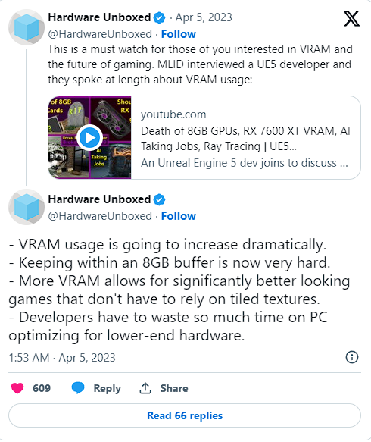Click the Reply label text
The height and width of the screenshot is (442, 371).
click(x=108, y=388)
